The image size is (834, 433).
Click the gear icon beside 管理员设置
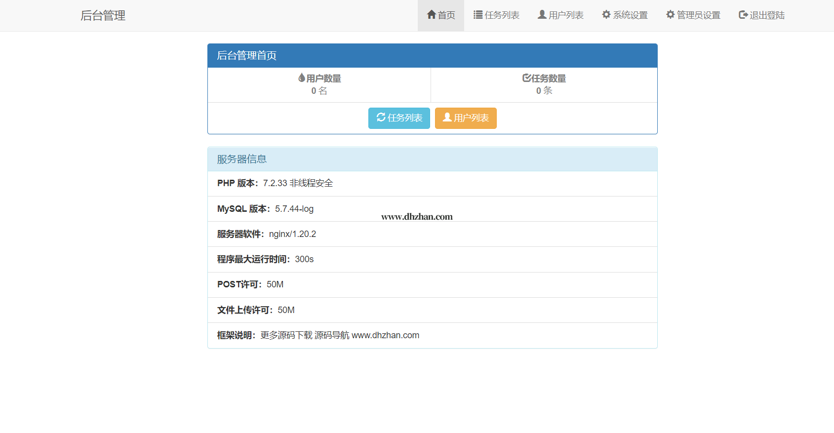pos(670,15)
